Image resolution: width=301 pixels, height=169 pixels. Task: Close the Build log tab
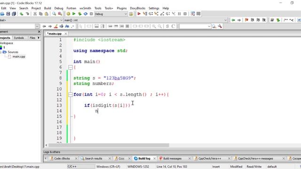[154, 159]
